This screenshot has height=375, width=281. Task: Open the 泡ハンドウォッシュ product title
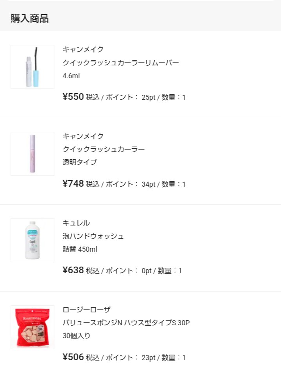93,236
